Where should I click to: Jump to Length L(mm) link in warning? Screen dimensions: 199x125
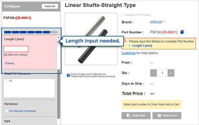pos(142,46)
